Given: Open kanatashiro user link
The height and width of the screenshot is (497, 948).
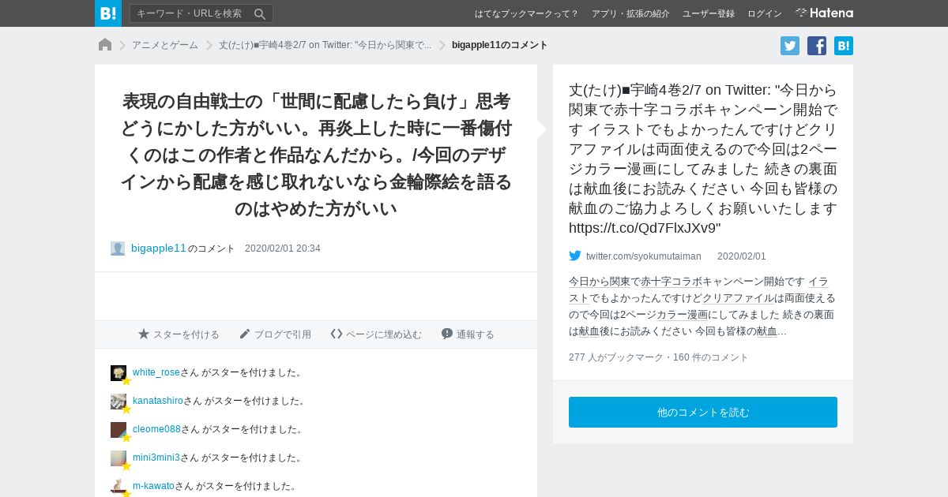Looking at the screenshot, I should tap(158, 401).
